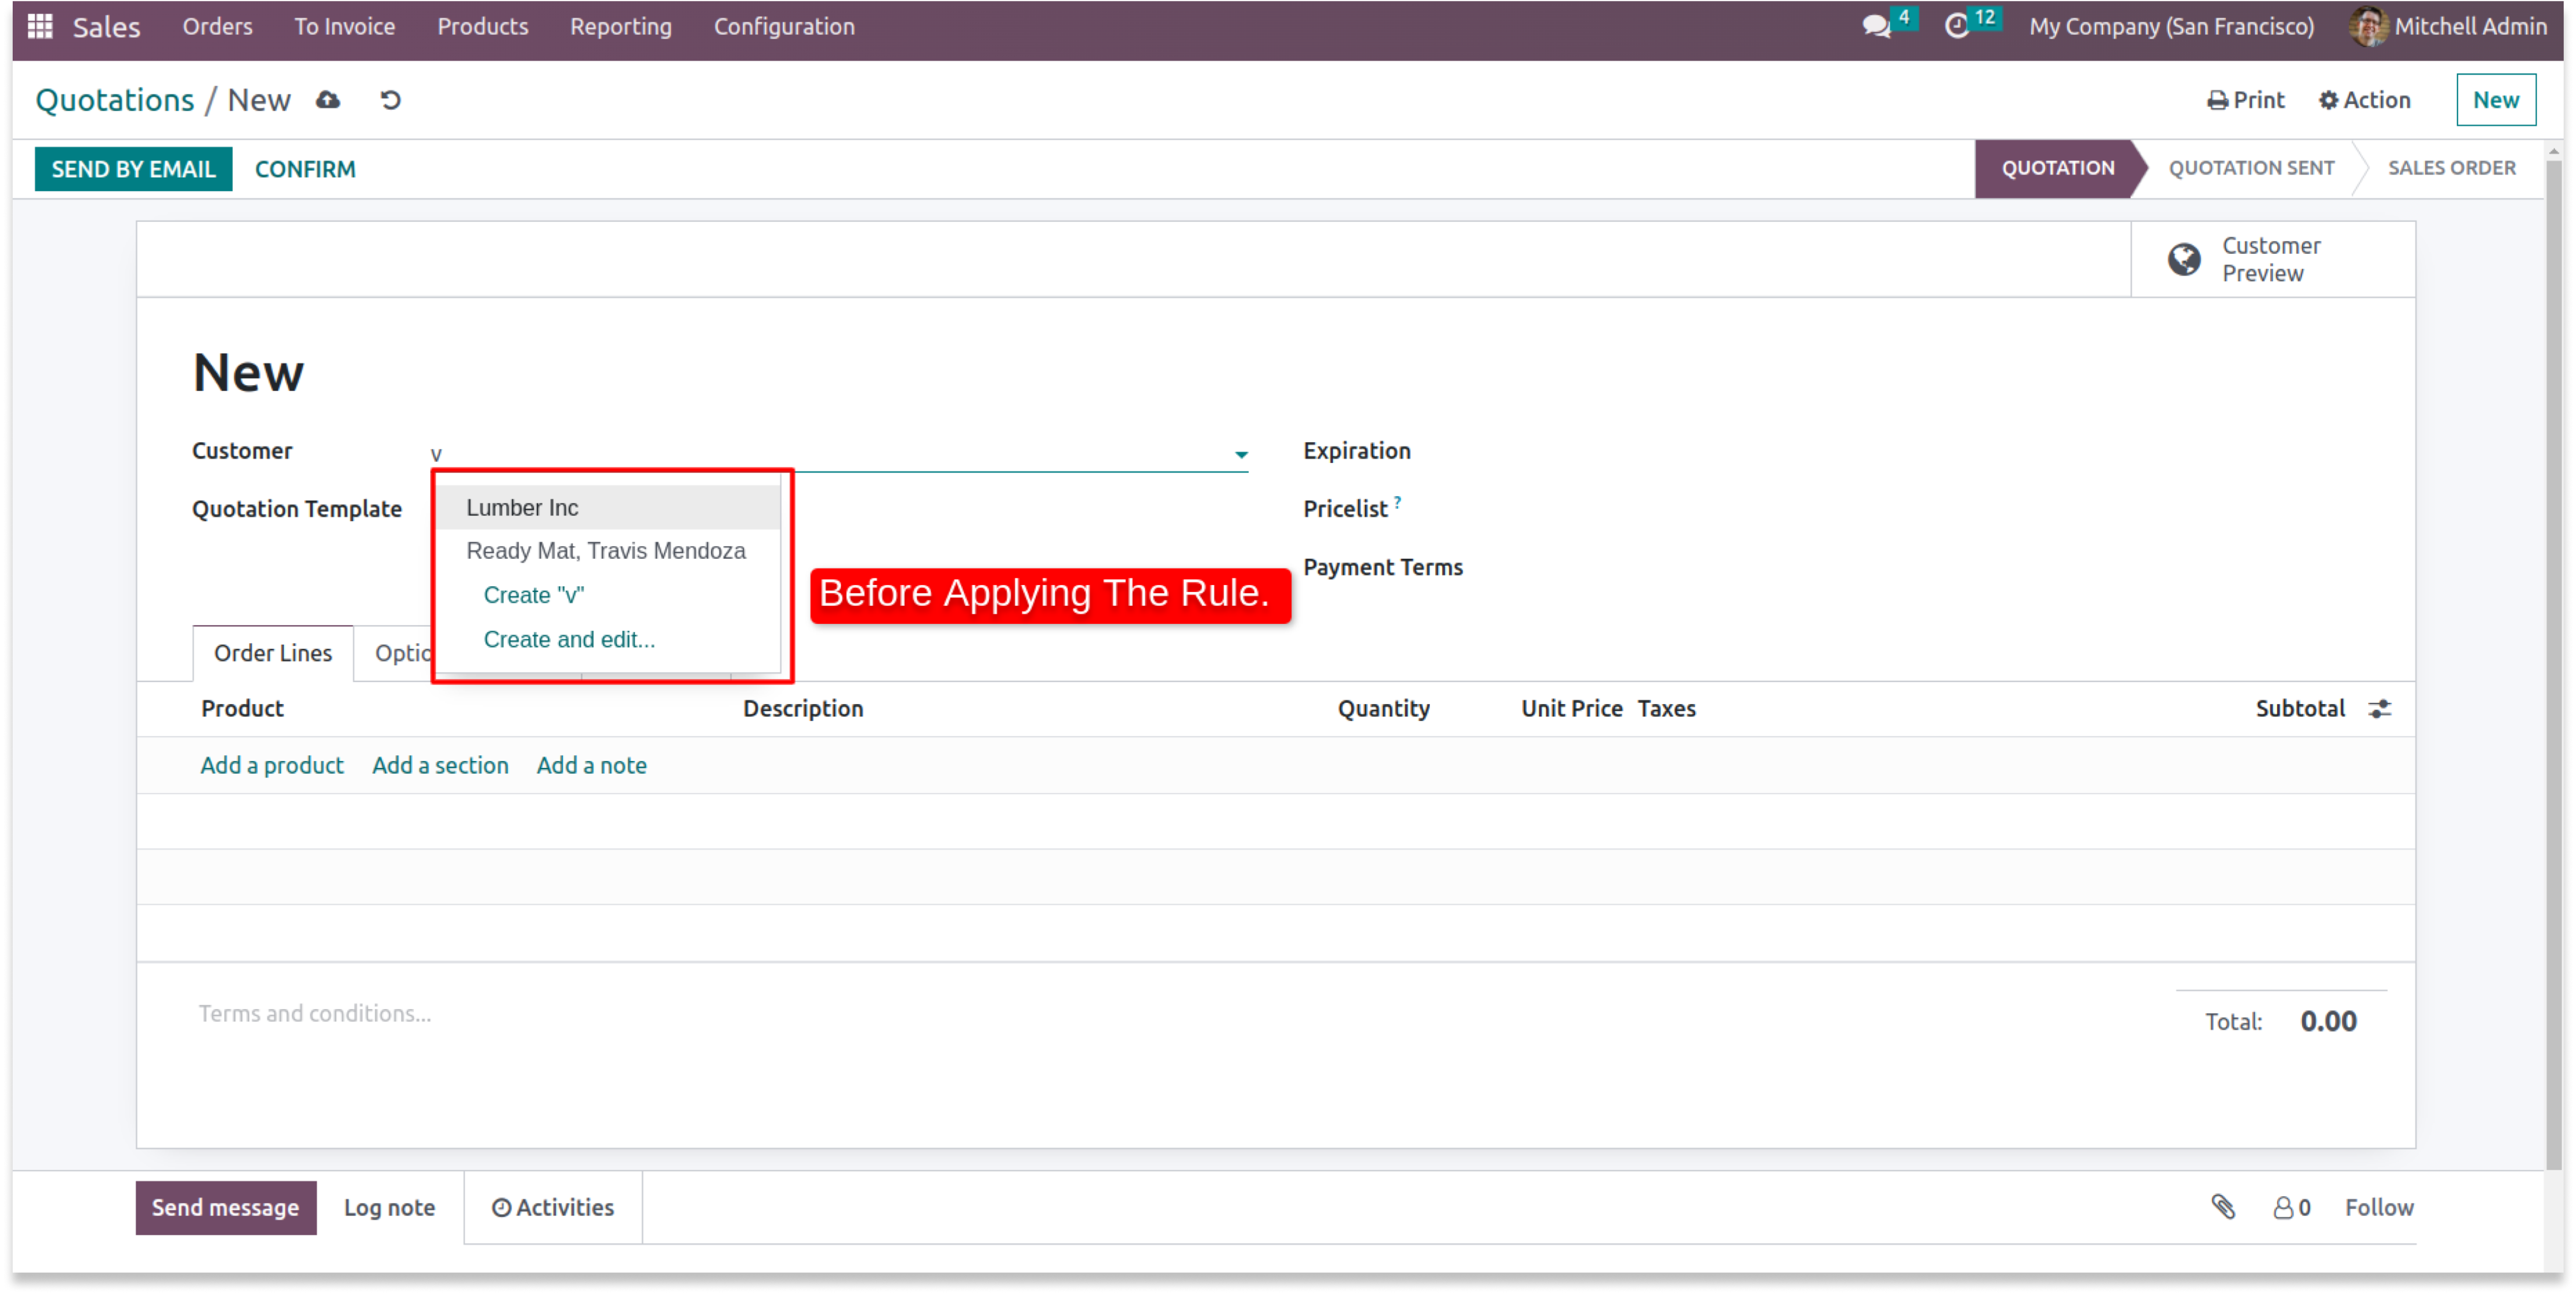Click the Terms and conditions field
Viewport: 2576px width, 1293px height.
click(315, 1013)
